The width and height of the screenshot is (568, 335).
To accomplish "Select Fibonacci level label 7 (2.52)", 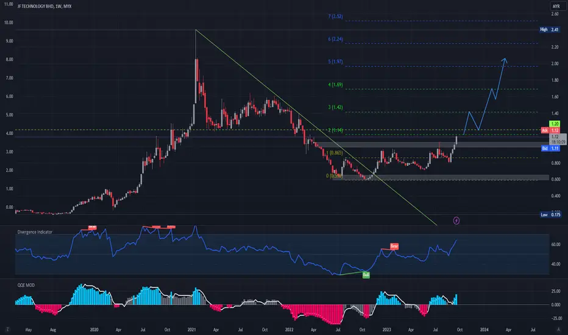I will (335, 16).
